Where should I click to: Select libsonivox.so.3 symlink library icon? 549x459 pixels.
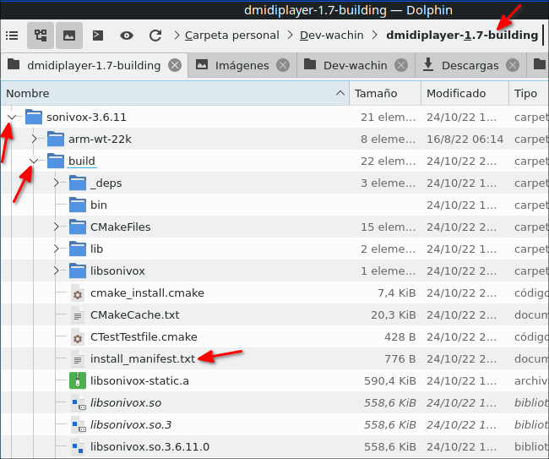click(x=78, y=425)
